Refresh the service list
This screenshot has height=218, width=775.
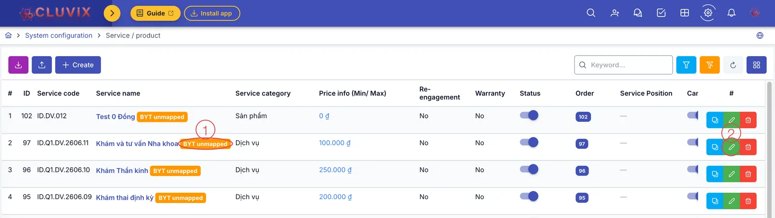click(x=733, y=65)
